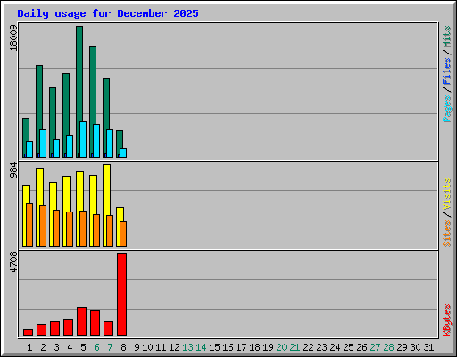Click the 'Daily usage for December 2025' title
This screenshot has width=457, height=357.
(x=108, y=13)
